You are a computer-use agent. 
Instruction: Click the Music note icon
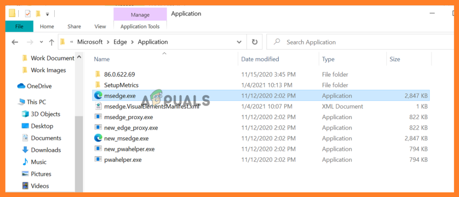(25, 162)
